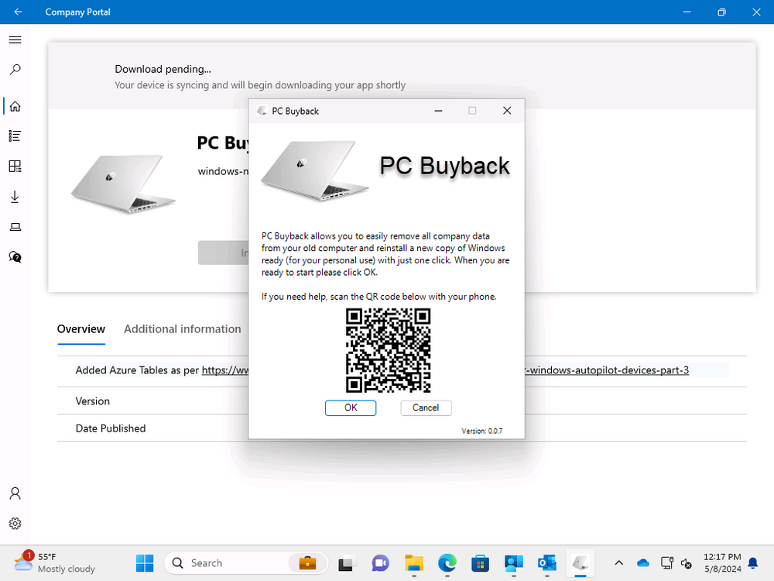This screenshot has height=581, width=774.
Task: Open the network tray icon
Action: tap(667, 562)
